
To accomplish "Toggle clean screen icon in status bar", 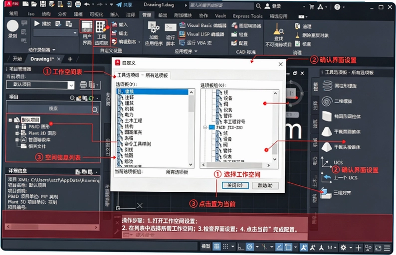I will coord(378,248).
